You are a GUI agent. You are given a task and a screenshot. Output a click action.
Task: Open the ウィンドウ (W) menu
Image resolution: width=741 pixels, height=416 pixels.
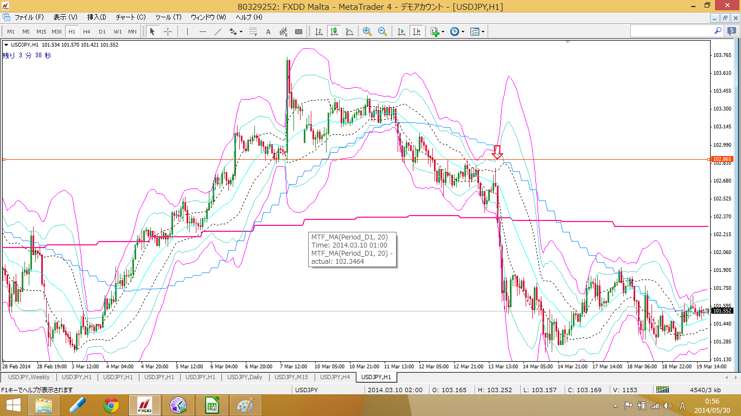click(208, 17)
